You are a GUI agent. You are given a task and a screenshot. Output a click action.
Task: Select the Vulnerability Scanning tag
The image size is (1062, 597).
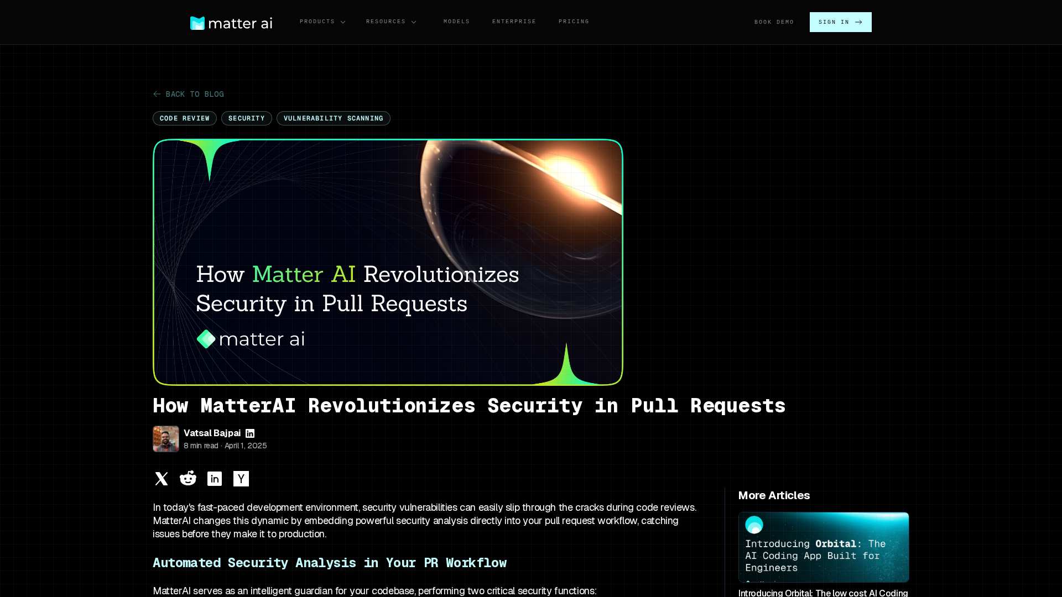tap(334, 118)
